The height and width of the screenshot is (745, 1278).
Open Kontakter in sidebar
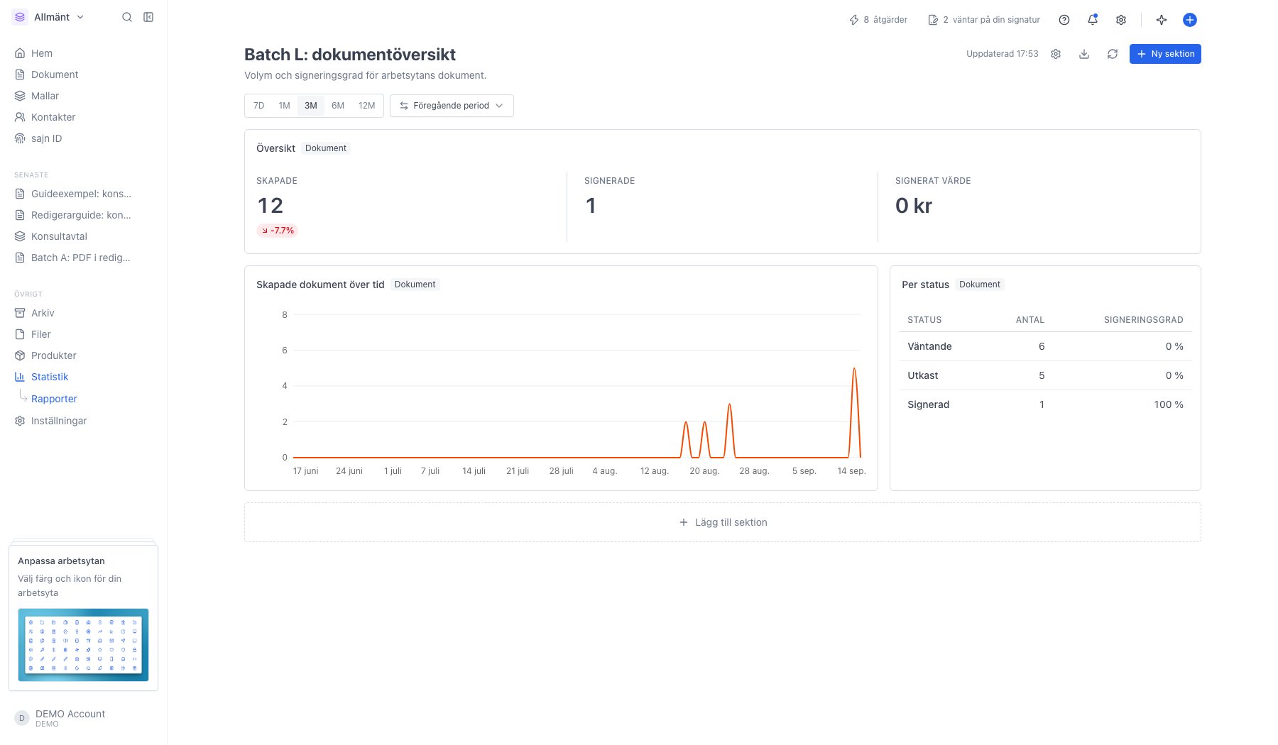tap(83, 117)
